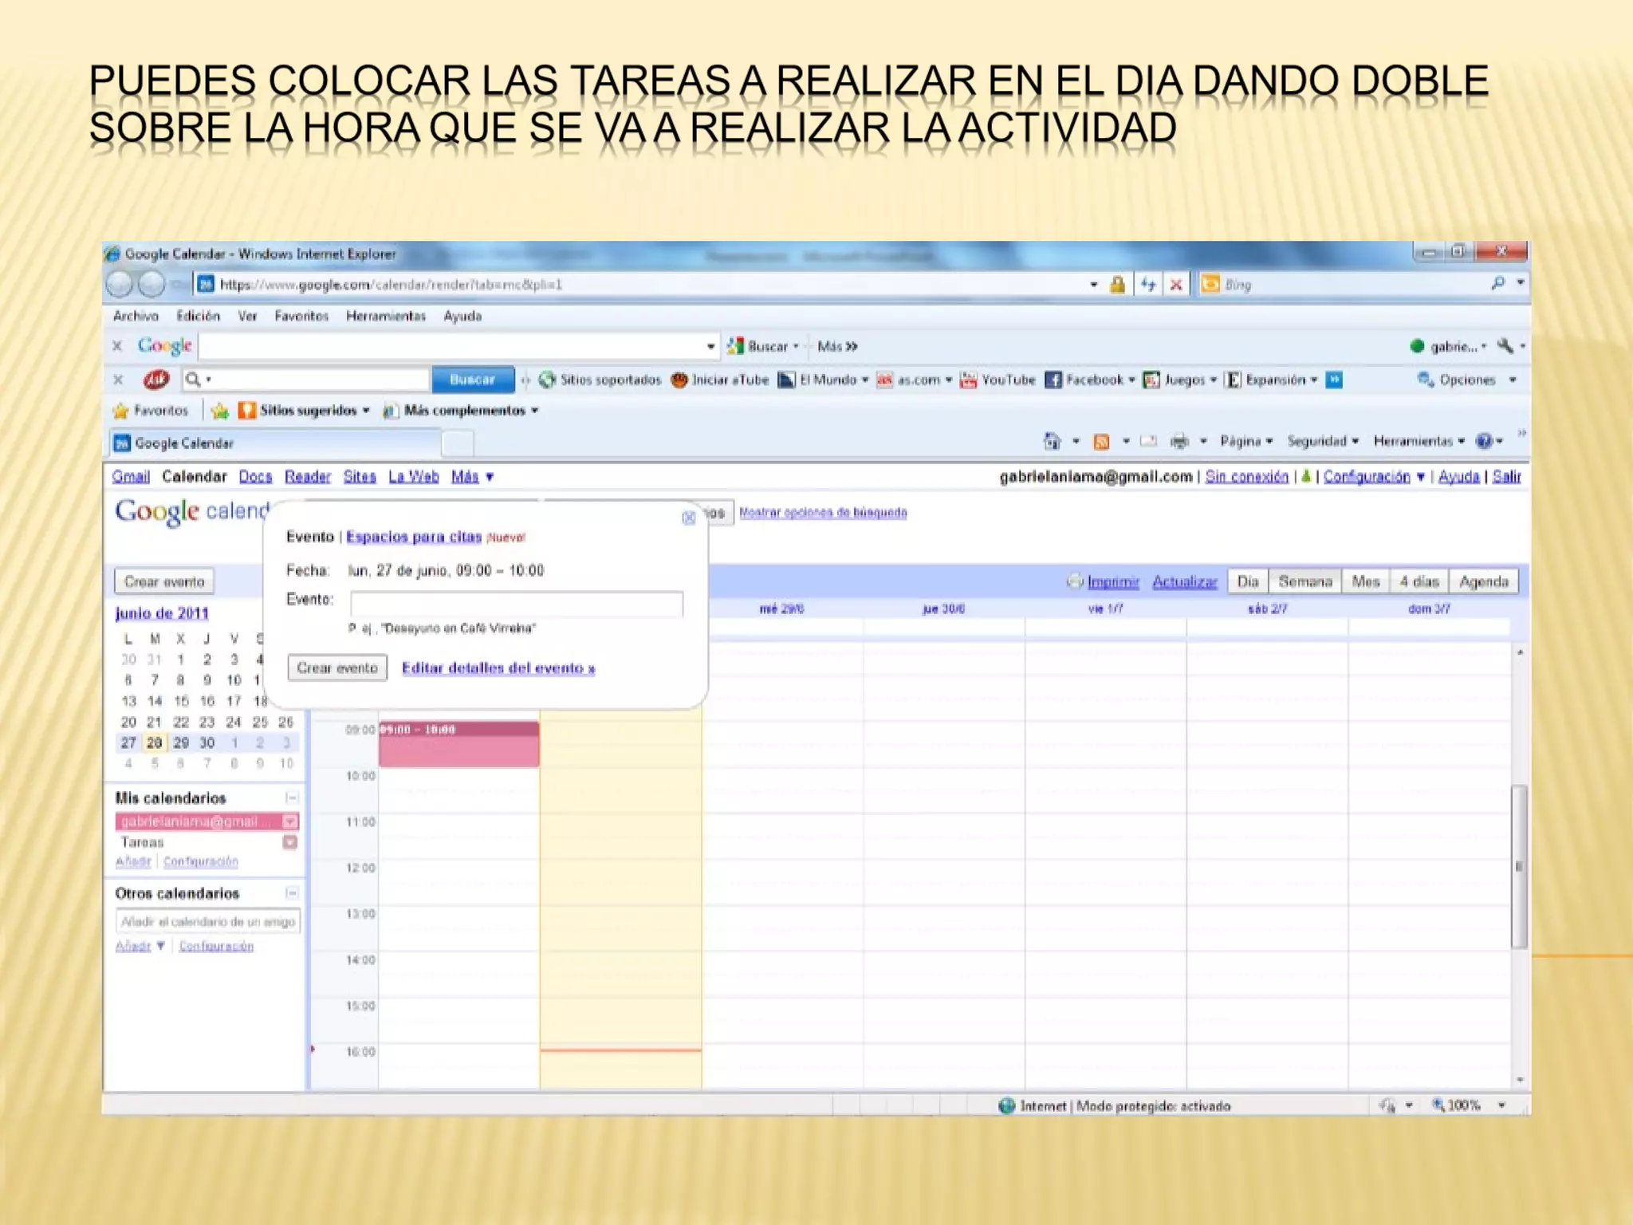The image size is (1633, 1225).
Task: Click the printer icon in IE command bar
Action: (x=1179, y=441)
